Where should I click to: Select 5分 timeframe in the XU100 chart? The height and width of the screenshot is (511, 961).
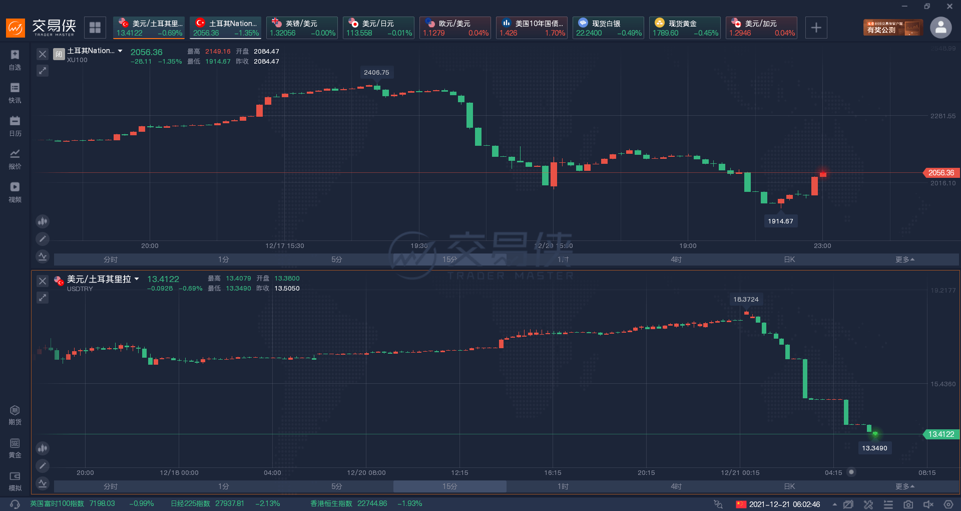coord(337,260)
